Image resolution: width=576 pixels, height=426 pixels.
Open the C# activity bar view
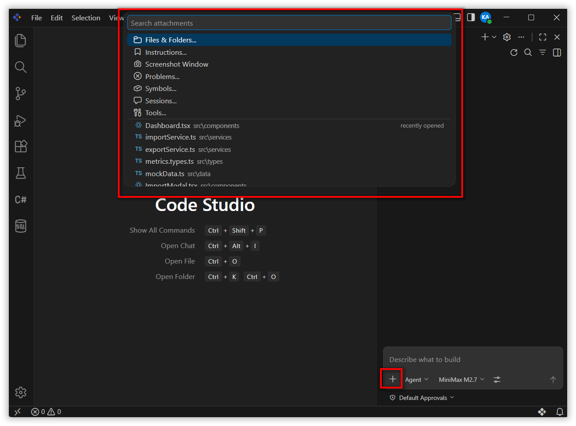[x=21, y=200]
